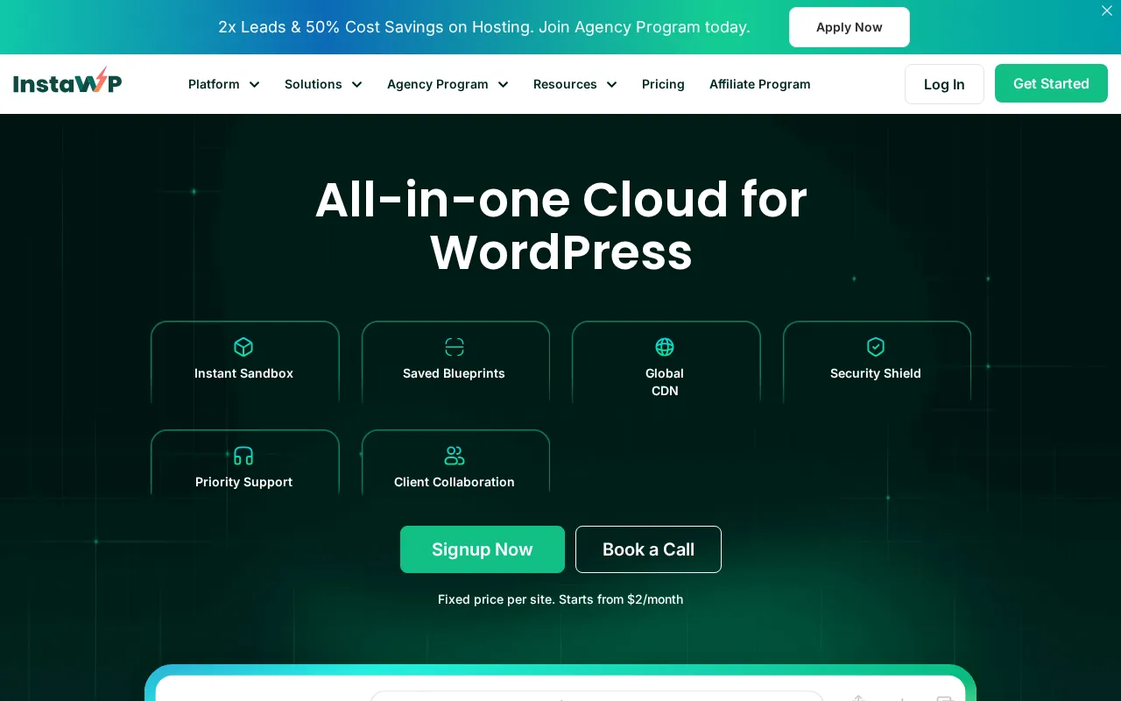1121x701 pixels.
Task: Click the Global CDN globe icon
Action: (x=665, y=347)
